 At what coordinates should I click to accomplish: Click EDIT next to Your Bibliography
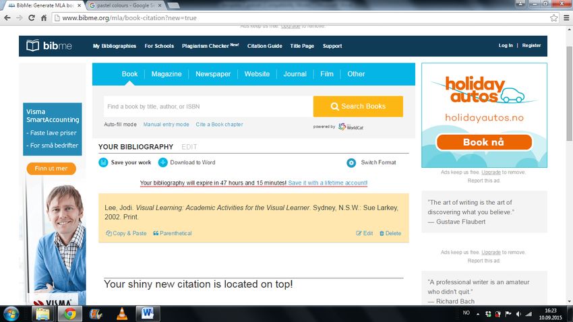coord(189,147)
